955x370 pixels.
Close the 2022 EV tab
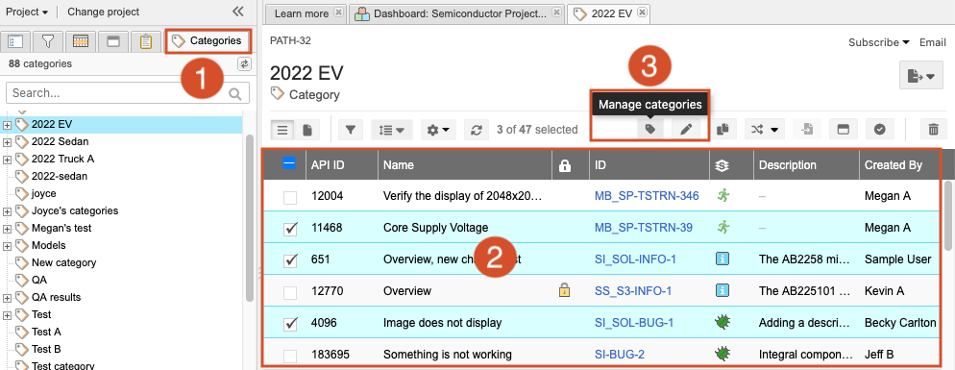[642, 12]
